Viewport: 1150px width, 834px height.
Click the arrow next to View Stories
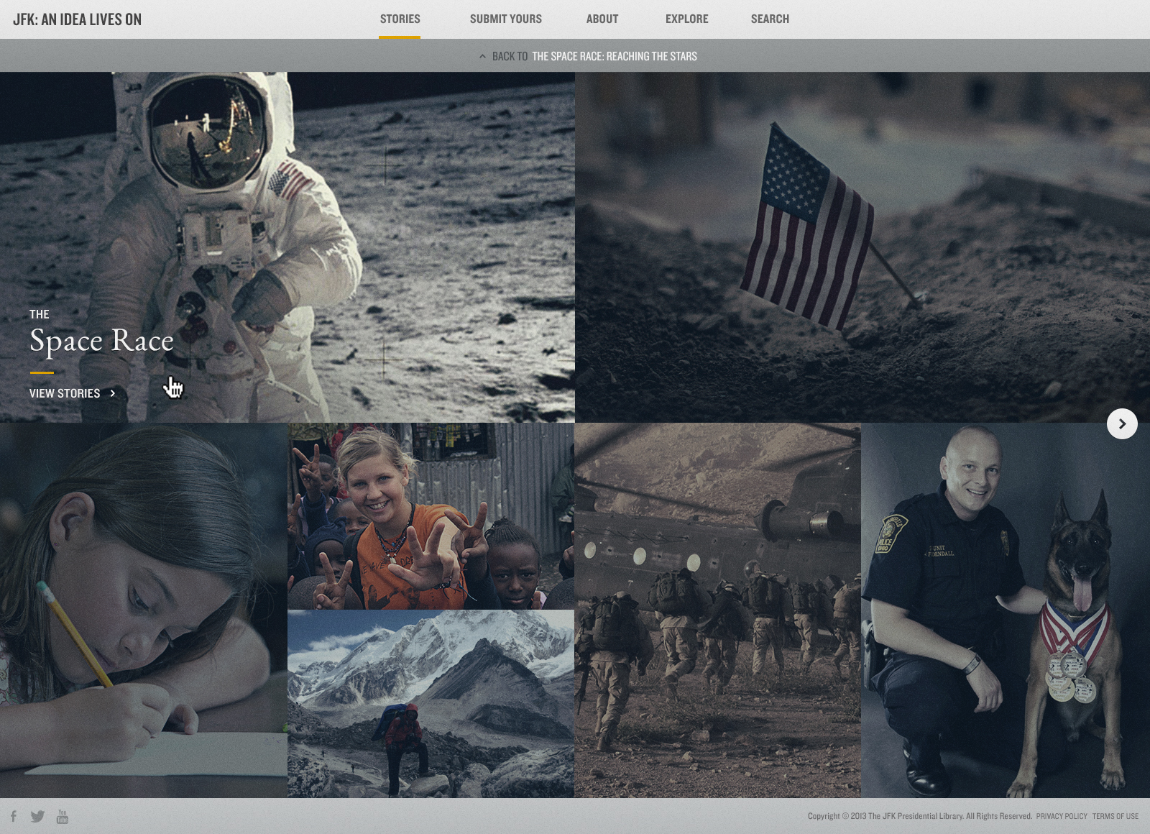tap(113, 393)
